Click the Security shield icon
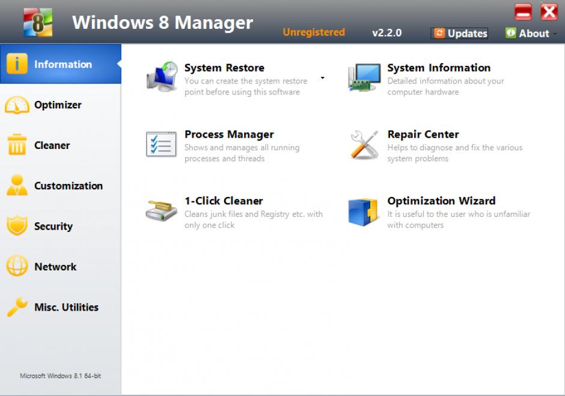The width and height of the screenshot is (565, 396). pos(17,225)
